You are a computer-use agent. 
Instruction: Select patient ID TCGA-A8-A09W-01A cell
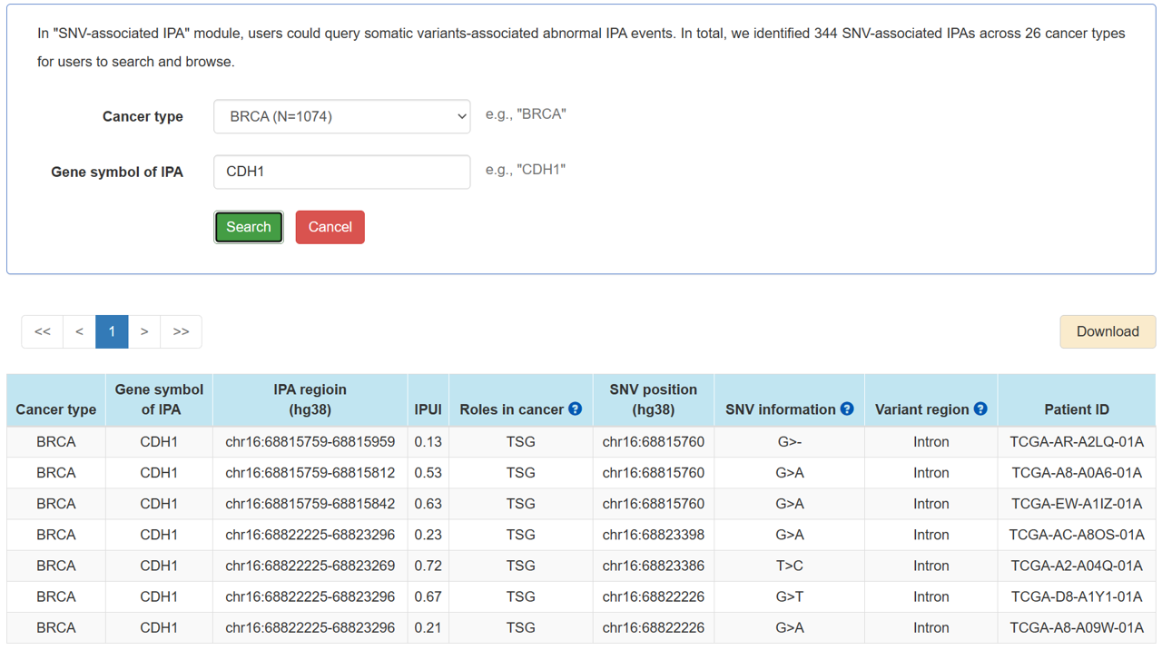click(1076, 627)
